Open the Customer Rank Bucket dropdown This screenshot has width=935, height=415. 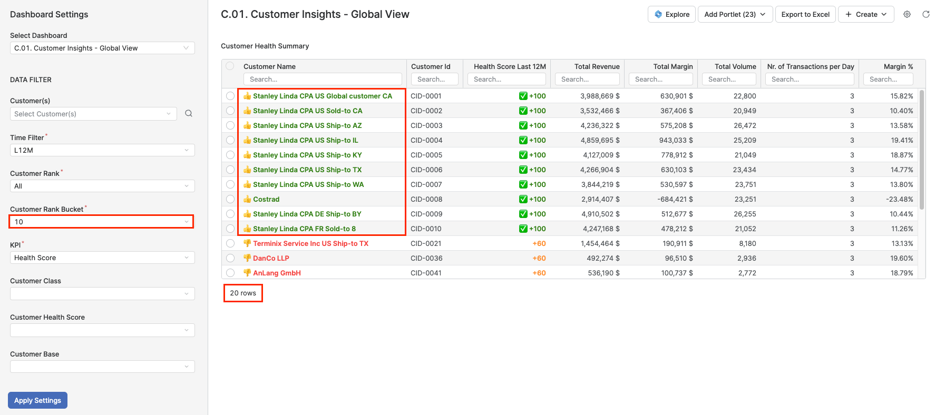[x=101, y=222]
